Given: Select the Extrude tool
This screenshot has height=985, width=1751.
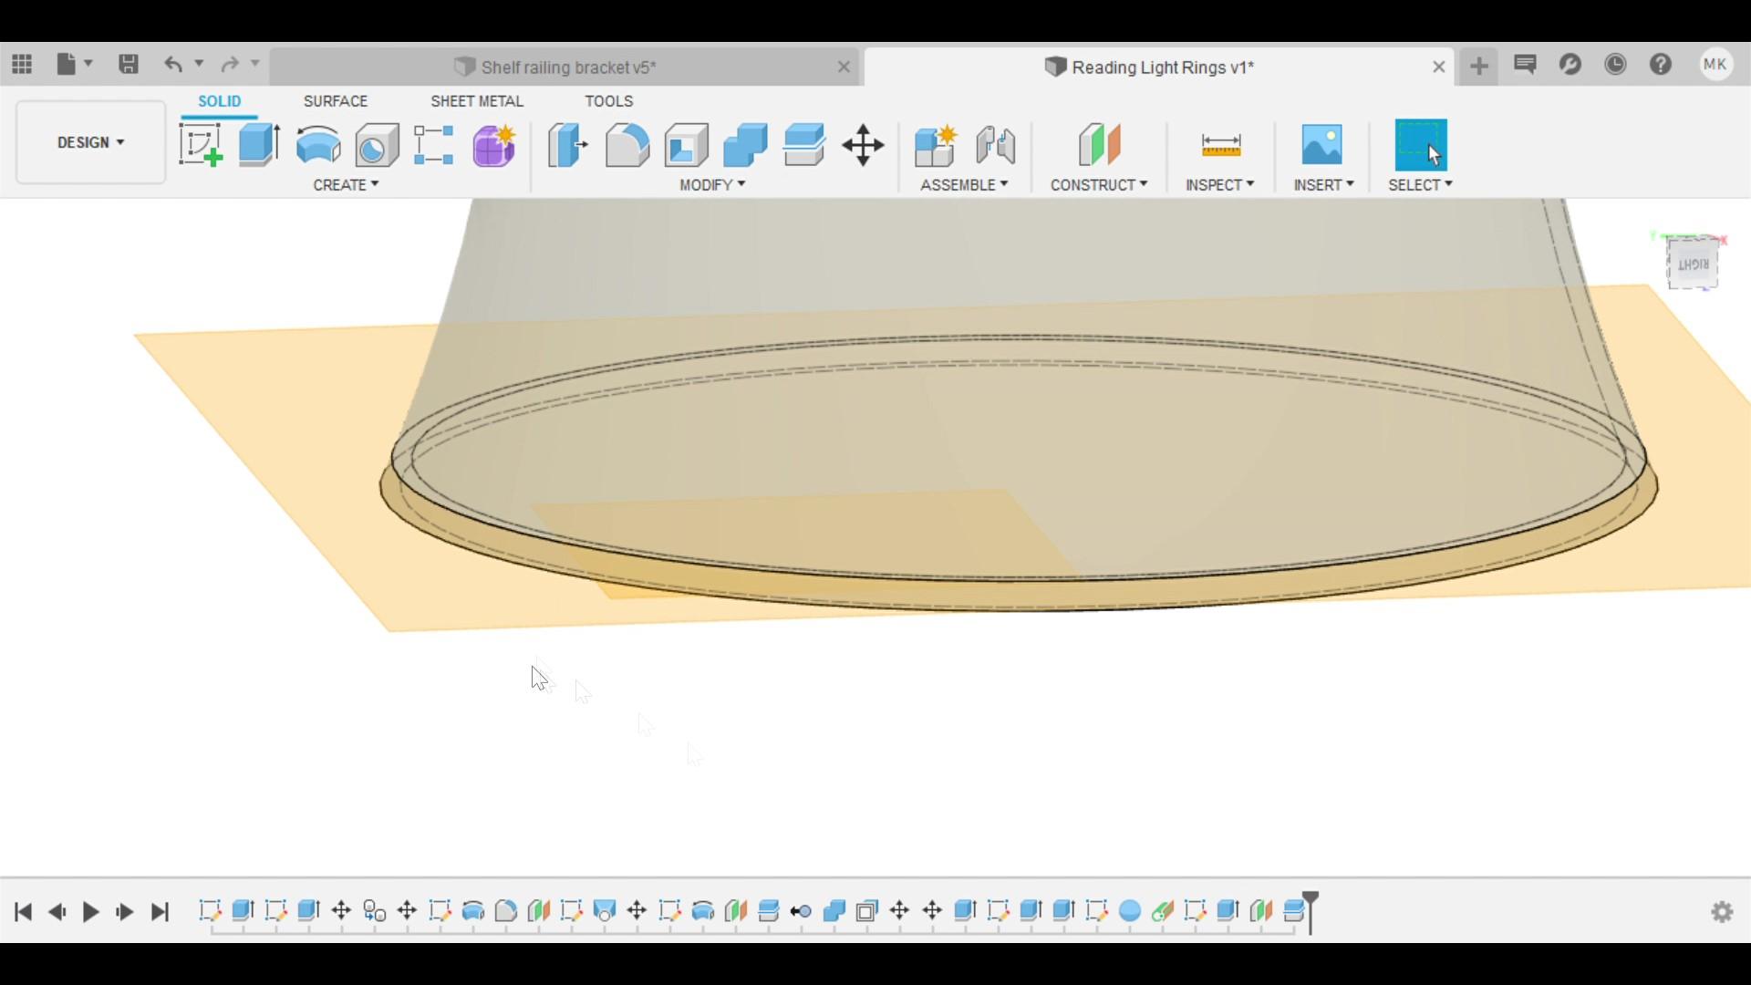Looking at the screenshot, I should pos(259,143).
